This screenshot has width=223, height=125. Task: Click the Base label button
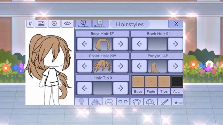[x=138, y=91]
